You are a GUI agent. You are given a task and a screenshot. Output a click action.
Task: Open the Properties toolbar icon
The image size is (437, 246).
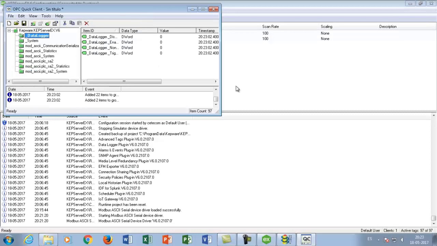(x=55, y=23)
